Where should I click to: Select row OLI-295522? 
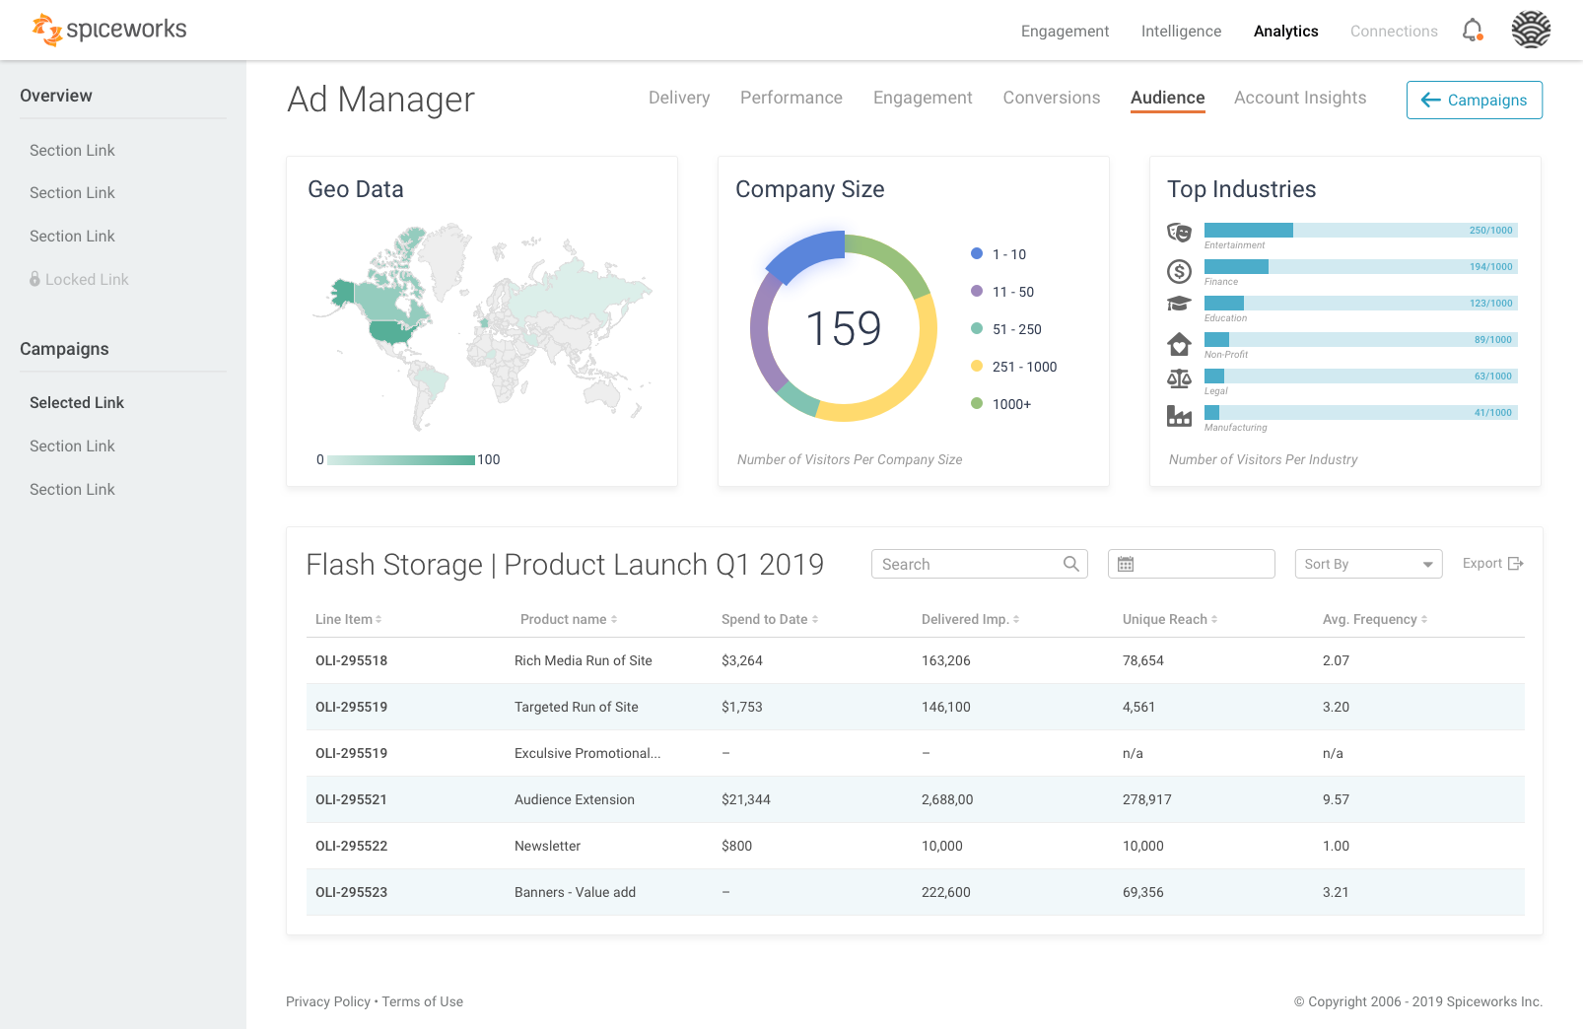tap(916, 846)
